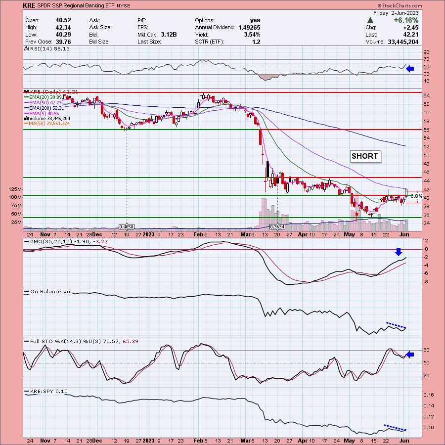Click the 'On Balance Vol' panel label
Viewport: 445px width, 445px height.
click(48, 291)
